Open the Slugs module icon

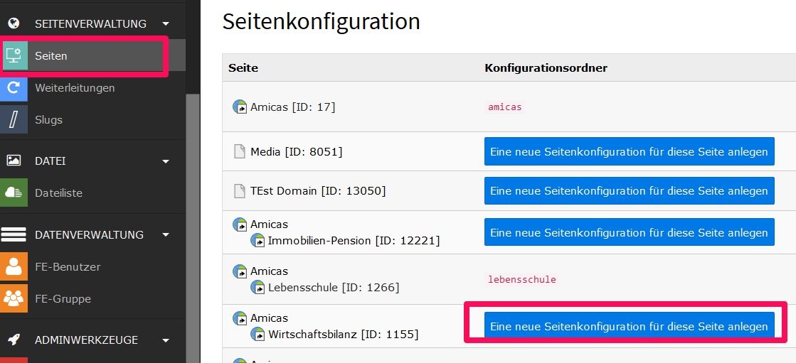point(14,119)
